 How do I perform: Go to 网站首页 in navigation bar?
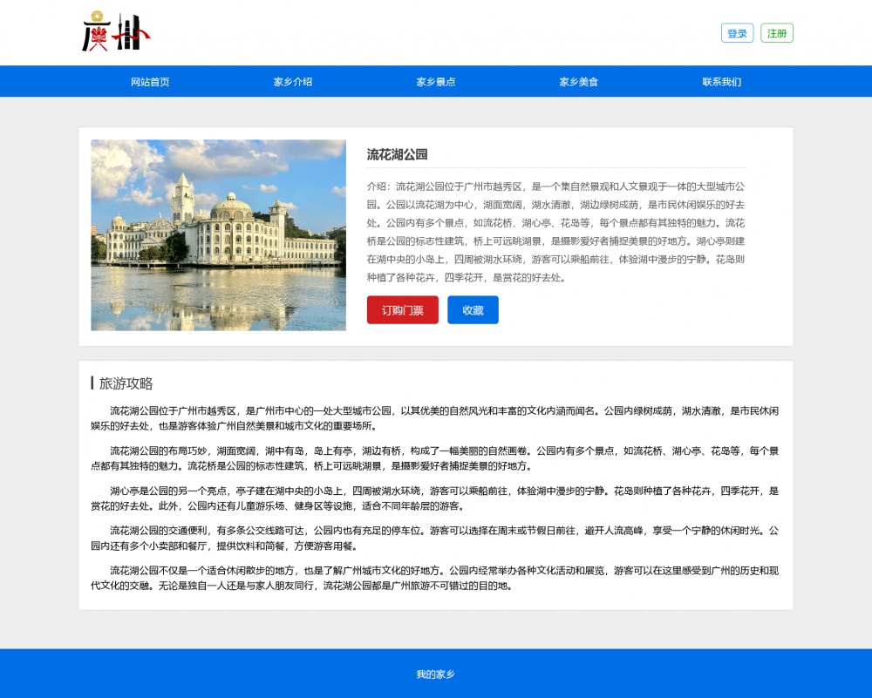click(150, 82)
